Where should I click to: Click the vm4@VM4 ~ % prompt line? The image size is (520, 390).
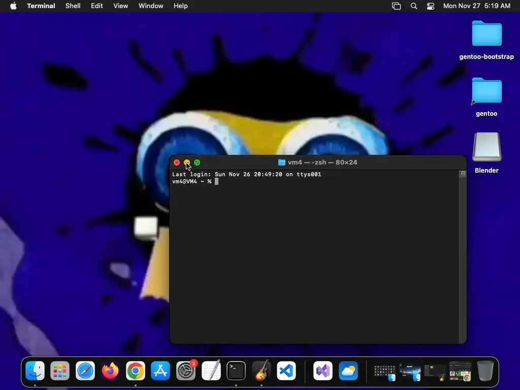pos(191,181)
